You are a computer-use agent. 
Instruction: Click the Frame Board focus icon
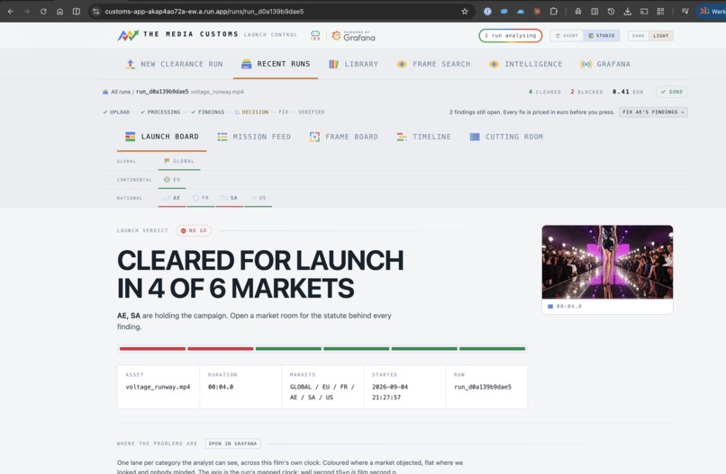click(314, 137)
